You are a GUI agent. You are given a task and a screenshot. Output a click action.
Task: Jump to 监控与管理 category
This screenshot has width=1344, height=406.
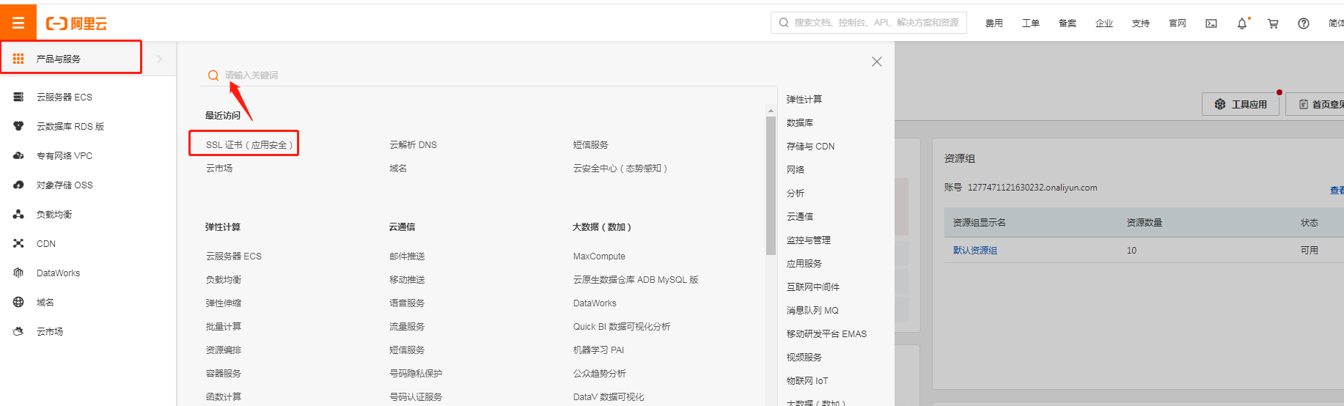point(809,240)
